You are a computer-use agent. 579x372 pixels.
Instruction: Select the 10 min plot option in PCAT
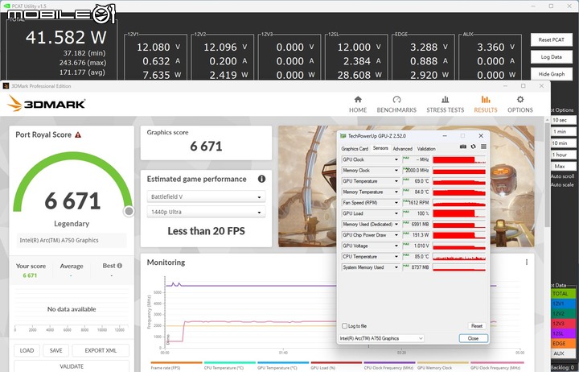[562, 143]
